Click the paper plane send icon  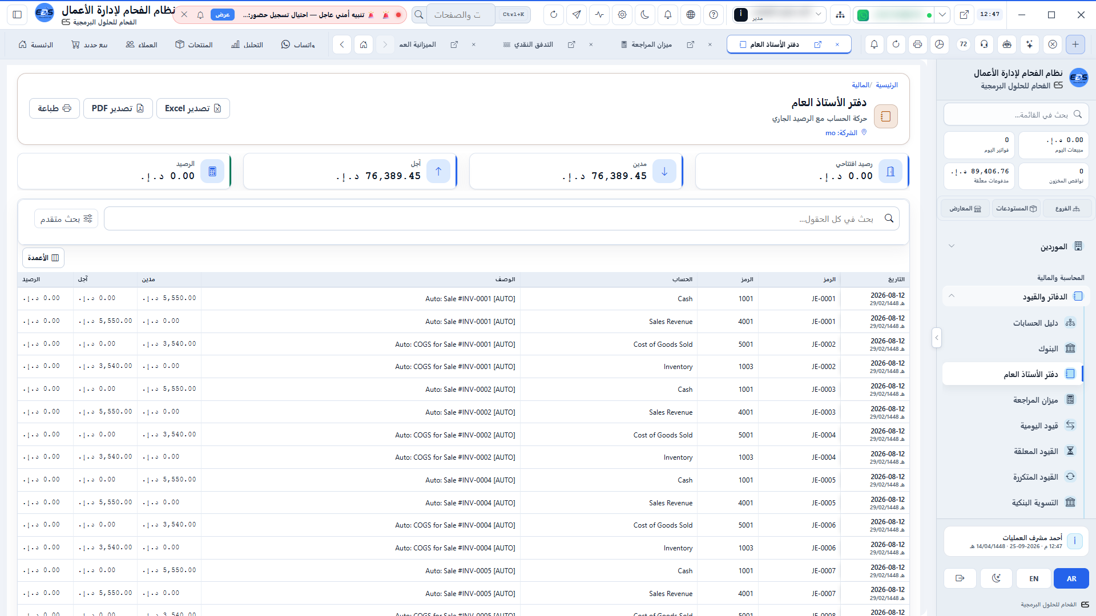577,14
